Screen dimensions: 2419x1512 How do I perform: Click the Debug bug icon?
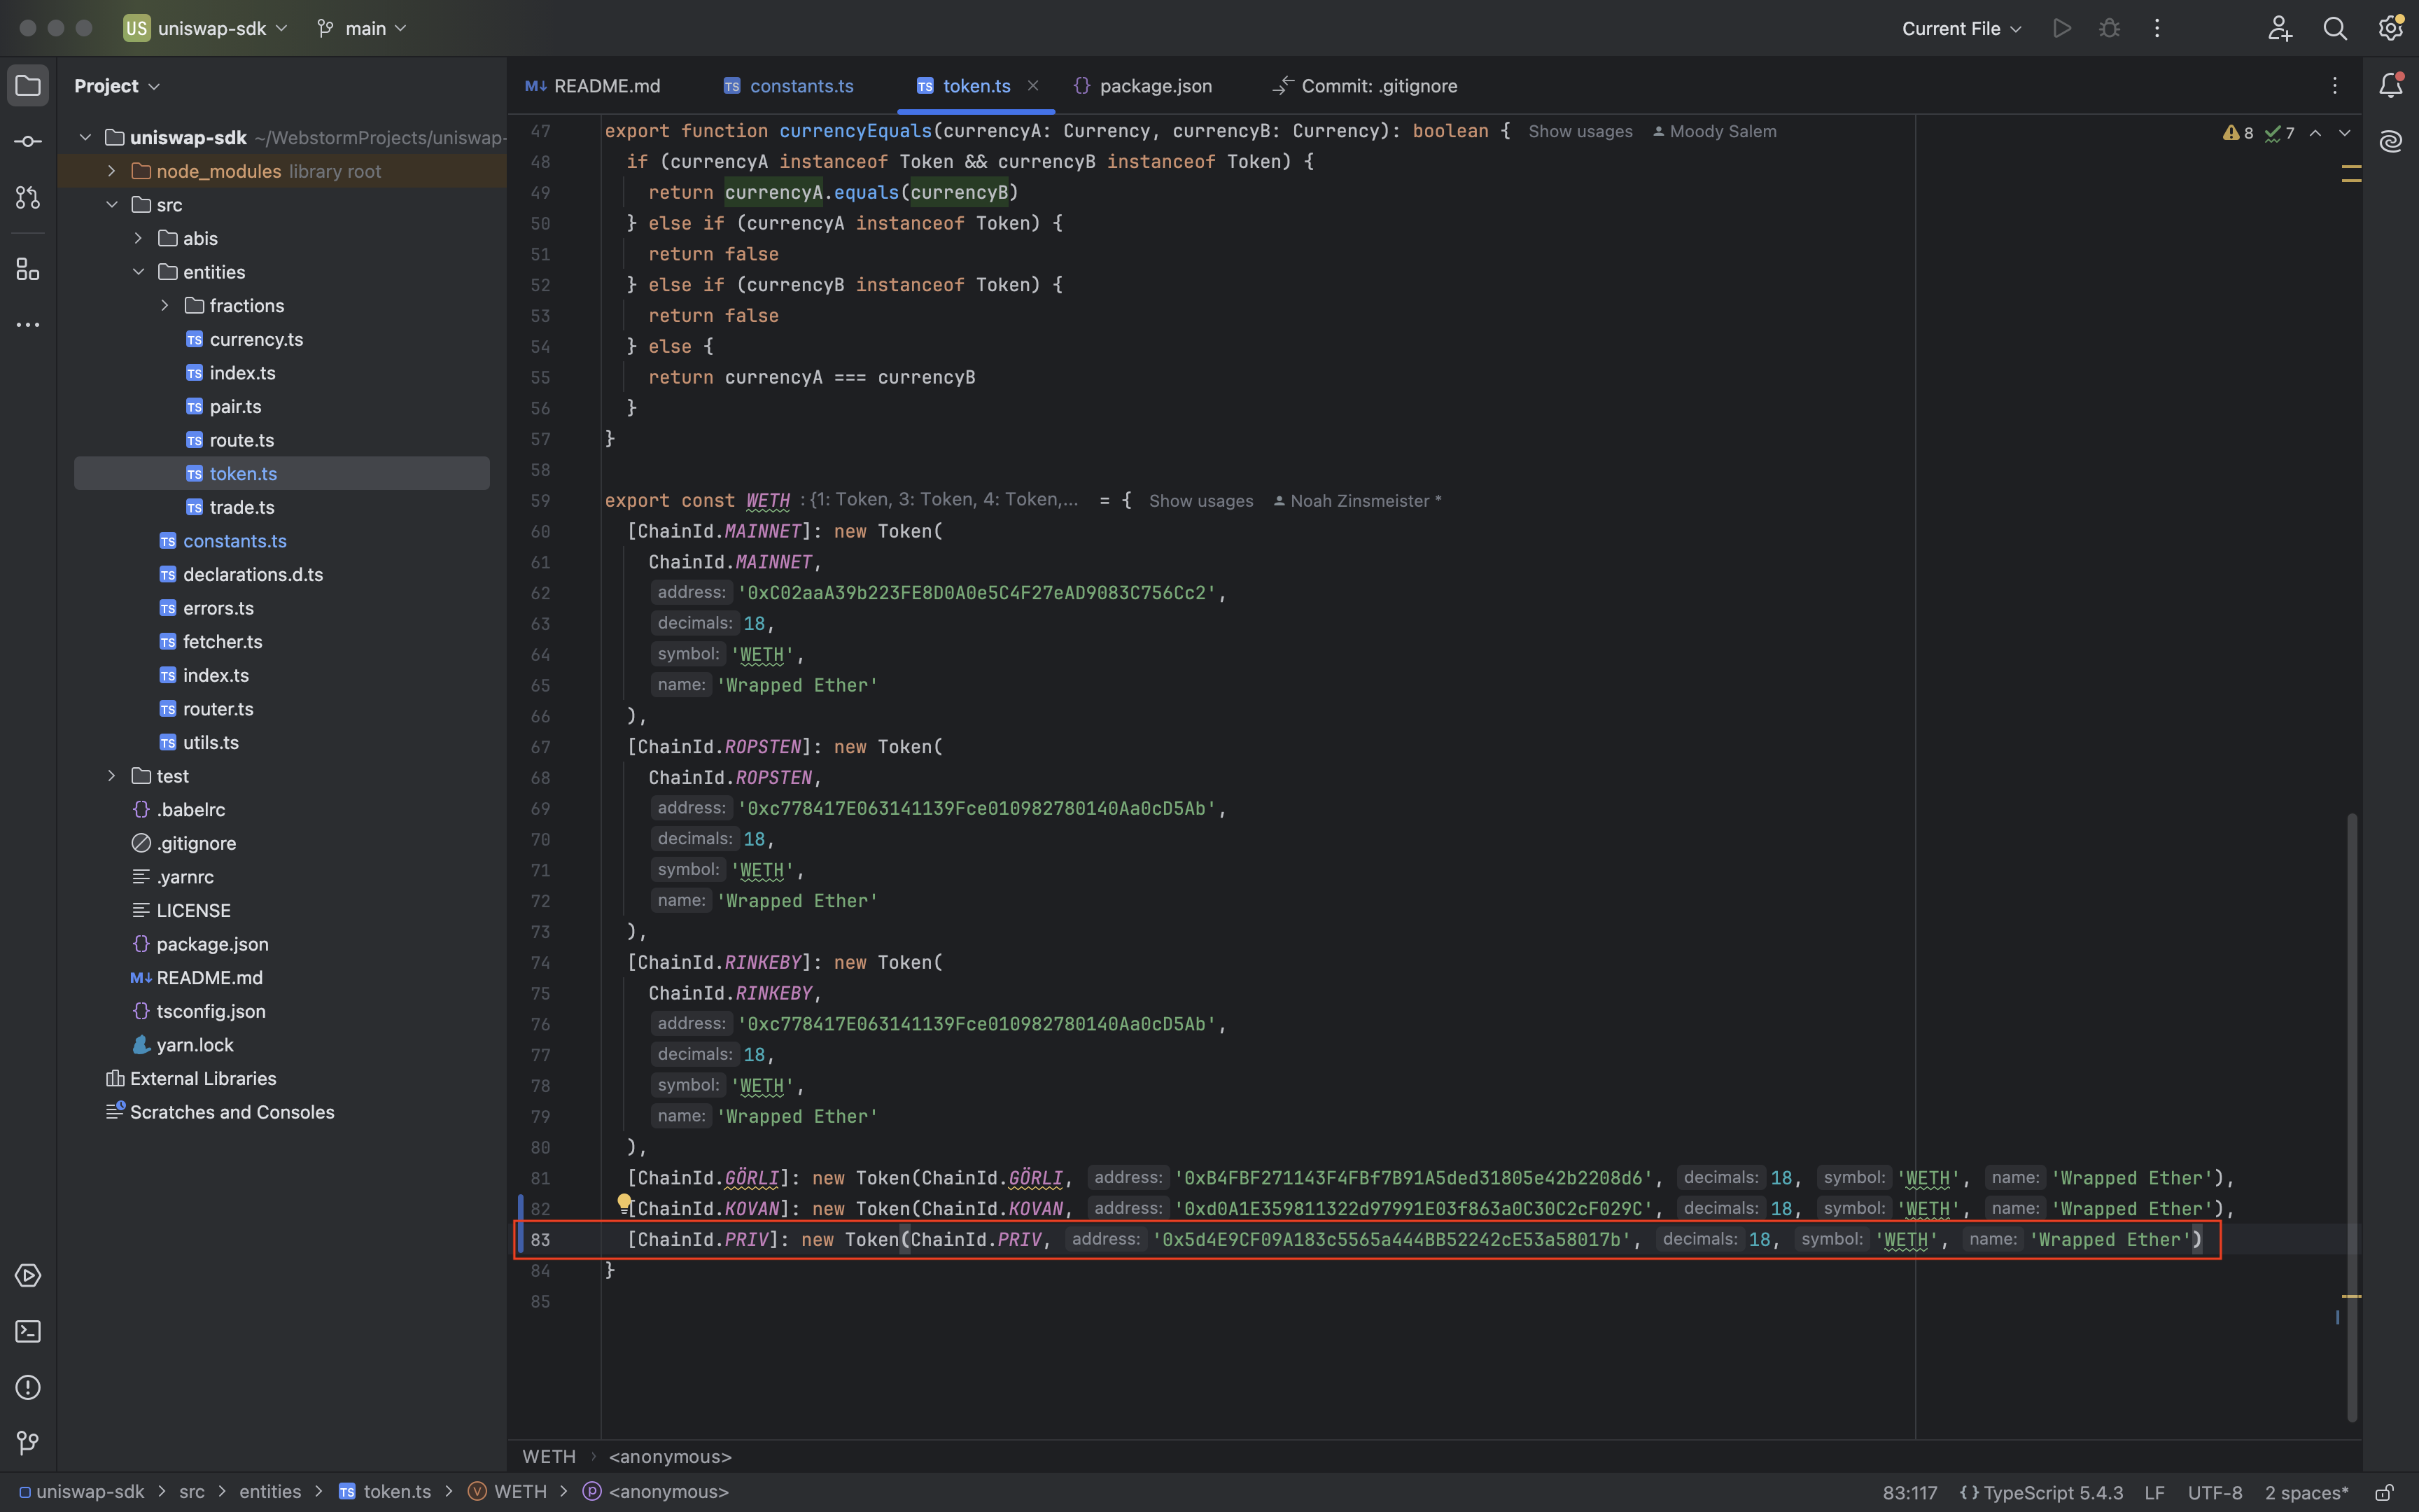tap(2109, 28)
